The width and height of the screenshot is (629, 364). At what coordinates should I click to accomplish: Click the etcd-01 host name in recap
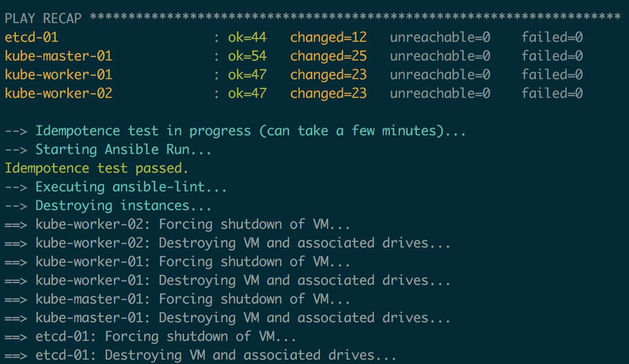(31, 37)
